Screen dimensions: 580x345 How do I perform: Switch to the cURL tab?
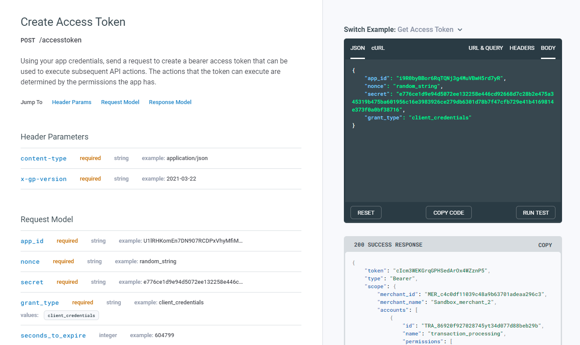378,48
